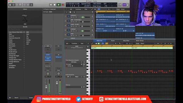Click the purple count-in button
Viewport: 183px width, 103px height.
click(x=124, y=5)
